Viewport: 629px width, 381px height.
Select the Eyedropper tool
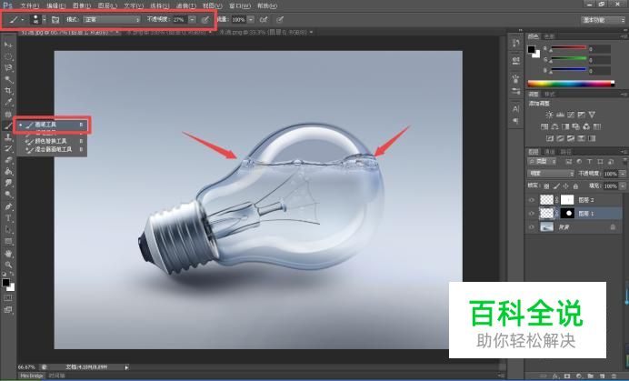(8, 103)
